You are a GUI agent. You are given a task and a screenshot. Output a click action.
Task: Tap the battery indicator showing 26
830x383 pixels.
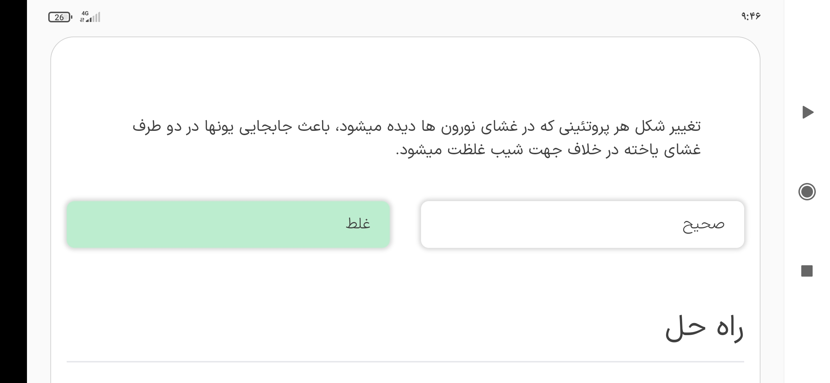60,17
